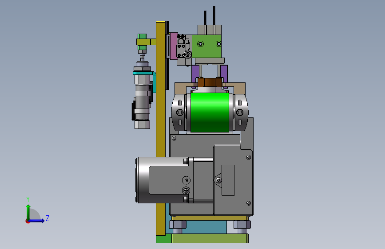Select the silver end cap of the servo motor
Image resolution: width=385 pixels, height=249 pixels.
point(142,180)
